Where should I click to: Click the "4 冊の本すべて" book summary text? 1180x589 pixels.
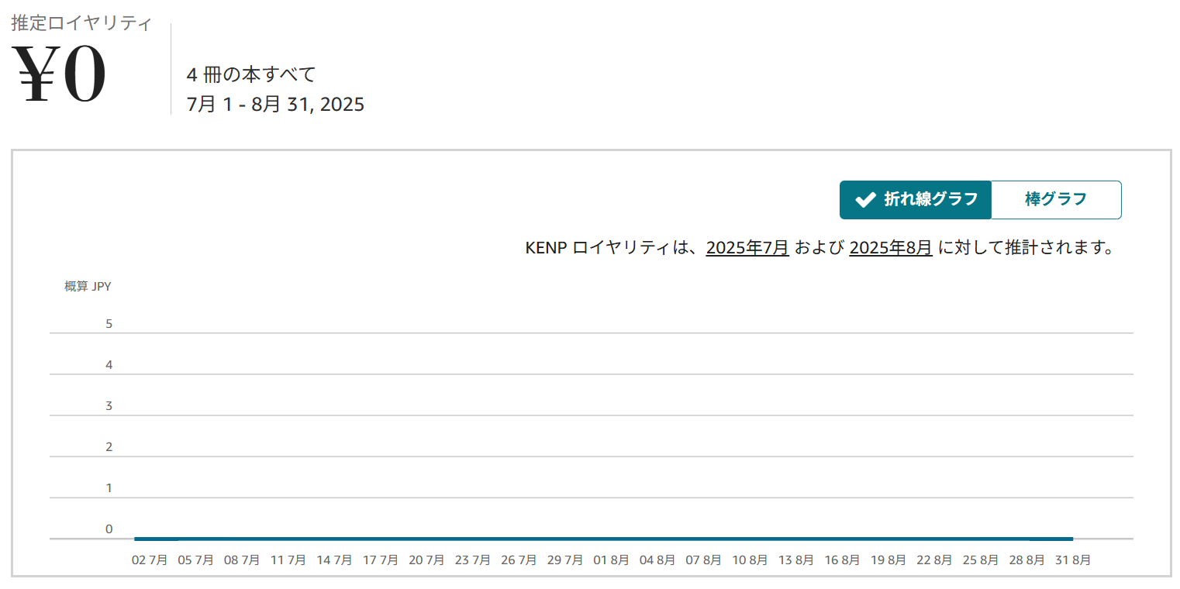pos(251,75)
